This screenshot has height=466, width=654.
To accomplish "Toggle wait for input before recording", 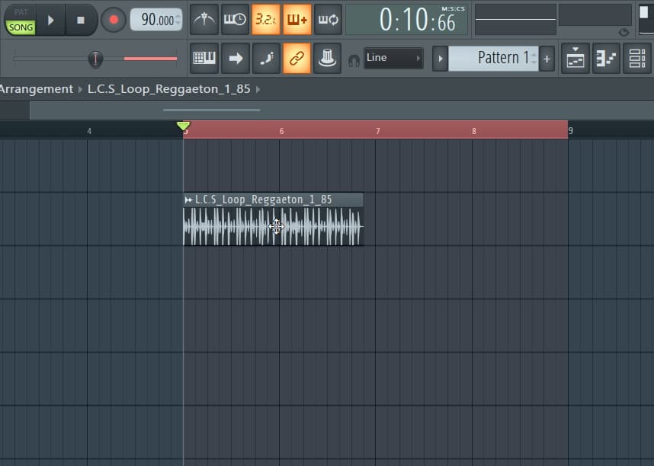I will (x=235, y=20).
